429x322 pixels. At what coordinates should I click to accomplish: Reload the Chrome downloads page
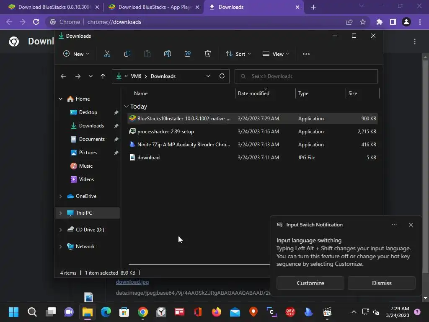click(36, 22)
